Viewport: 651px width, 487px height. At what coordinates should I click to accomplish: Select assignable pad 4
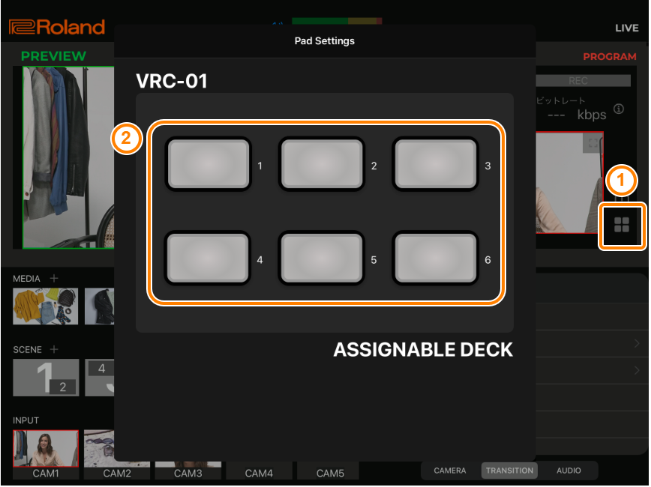point(208,258)
